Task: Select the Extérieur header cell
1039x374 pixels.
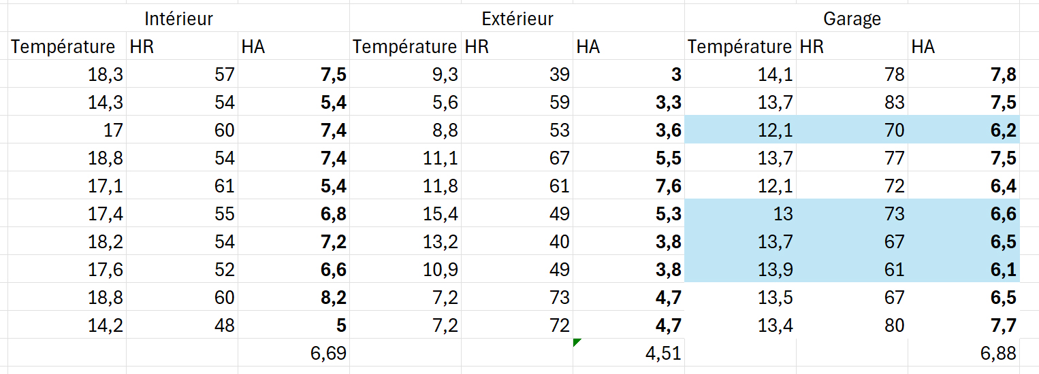Action: coord(517,18)
